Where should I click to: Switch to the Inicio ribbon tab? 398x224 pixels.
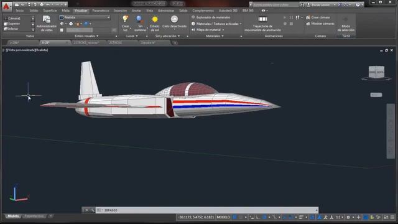tap(19, 11)
